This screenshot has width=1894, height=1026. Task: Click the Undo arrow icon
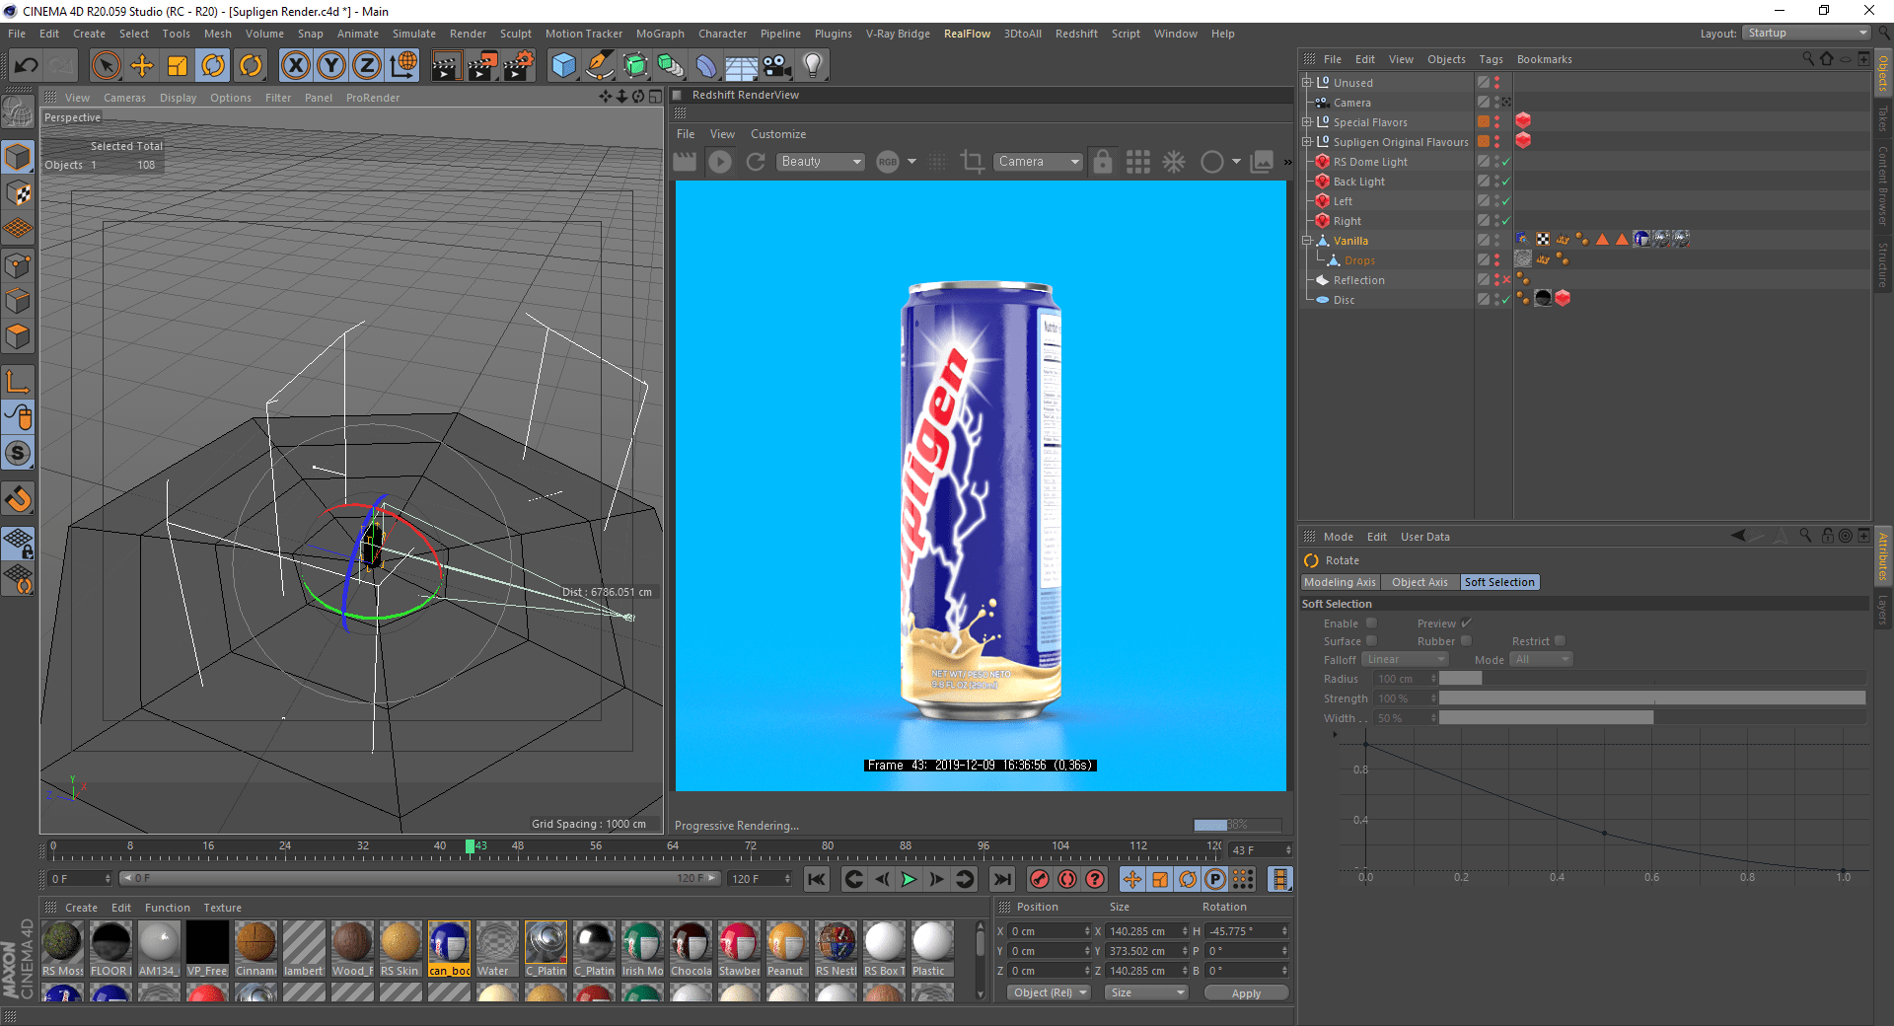click(x=27, y=66)
